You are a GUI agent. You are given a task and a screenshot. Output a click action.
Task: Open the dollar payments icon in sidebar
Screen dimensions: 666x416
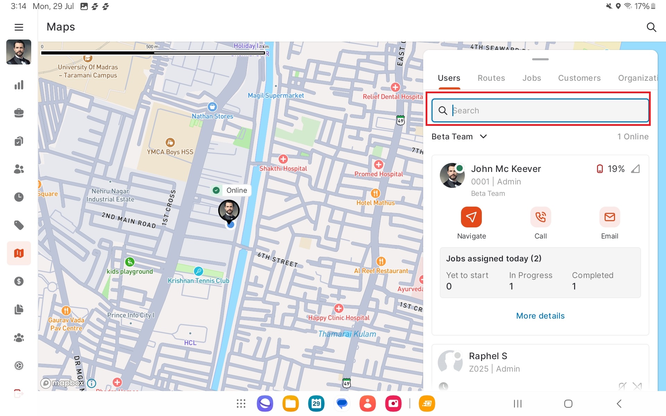(19, 281)
